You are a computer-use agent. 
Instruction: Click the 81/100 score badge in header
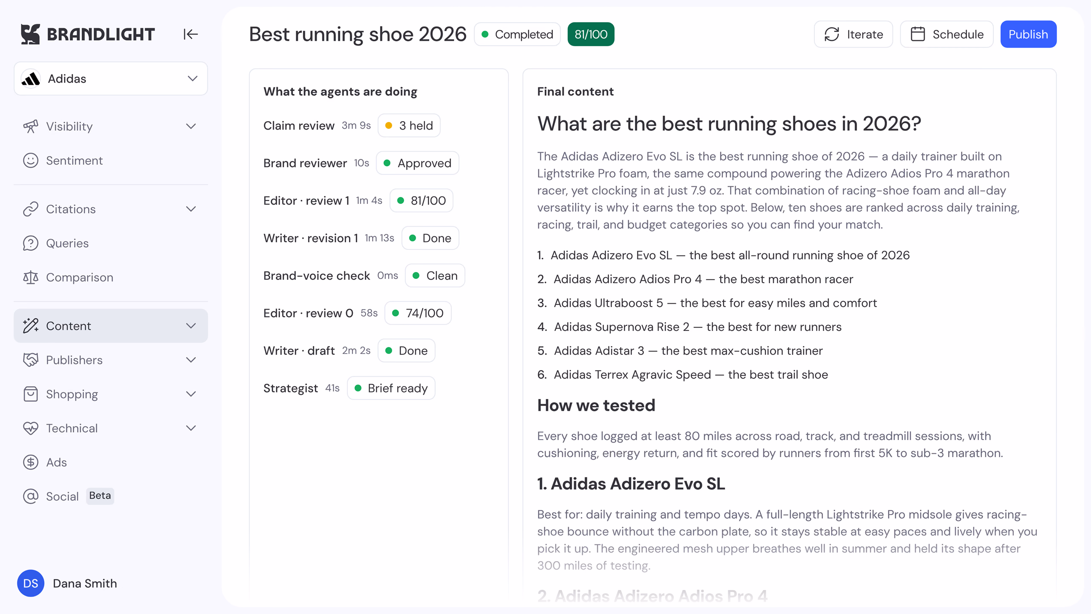click(x=591, y=34)
